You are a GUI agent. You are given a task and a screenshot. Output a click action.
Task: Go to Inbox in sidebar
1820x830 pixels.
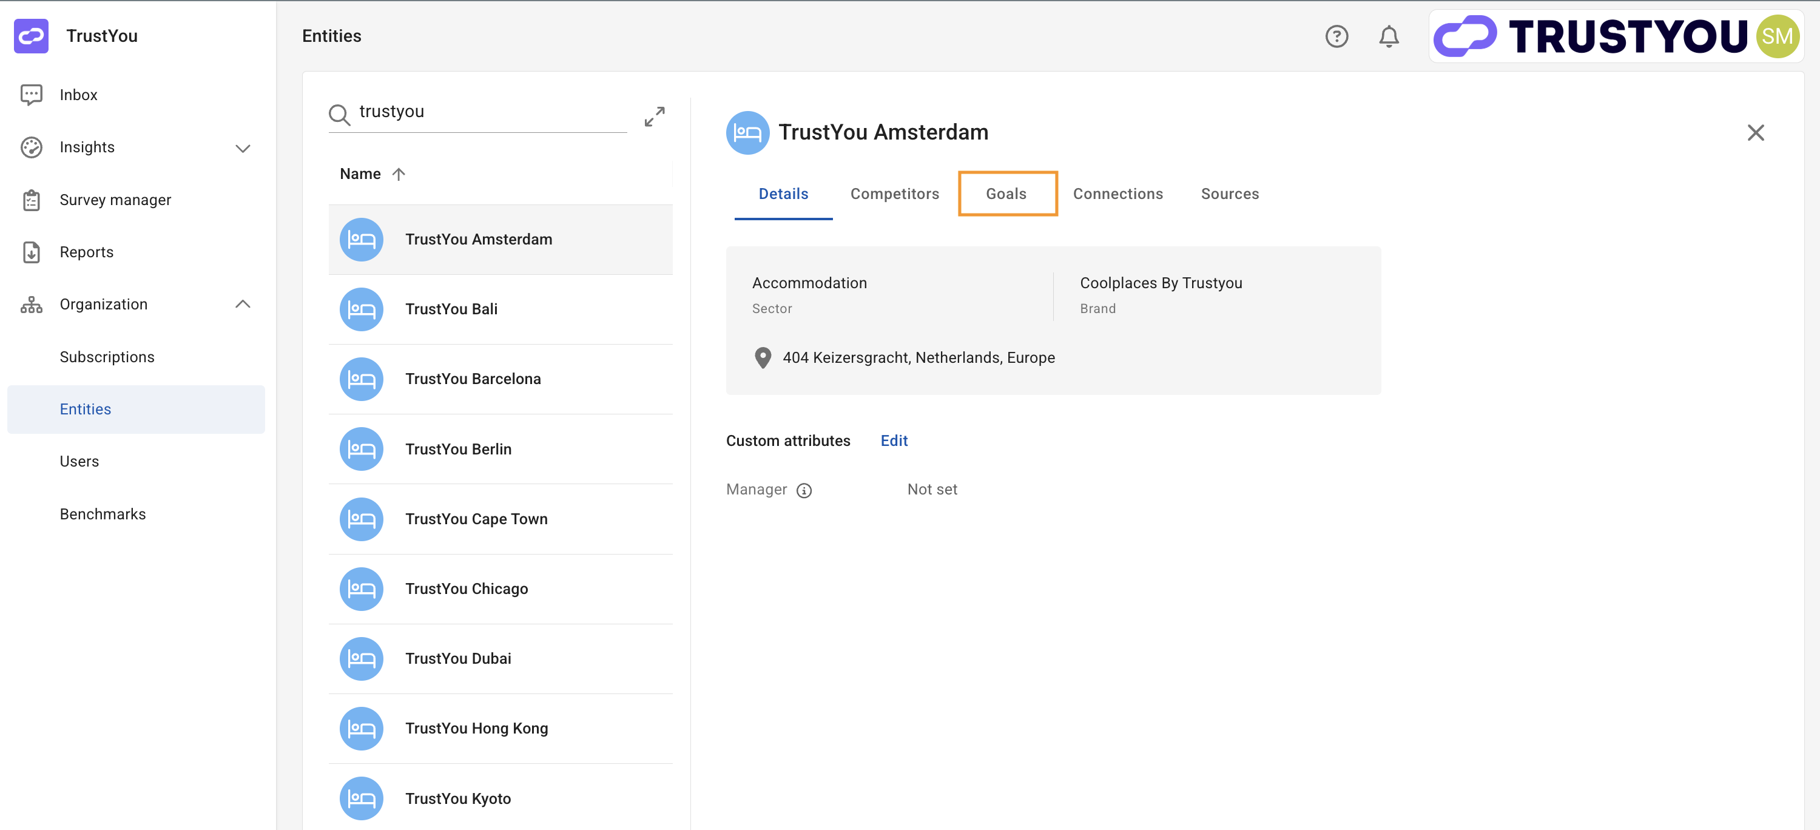pyautogui.click(x=78, y=95)
